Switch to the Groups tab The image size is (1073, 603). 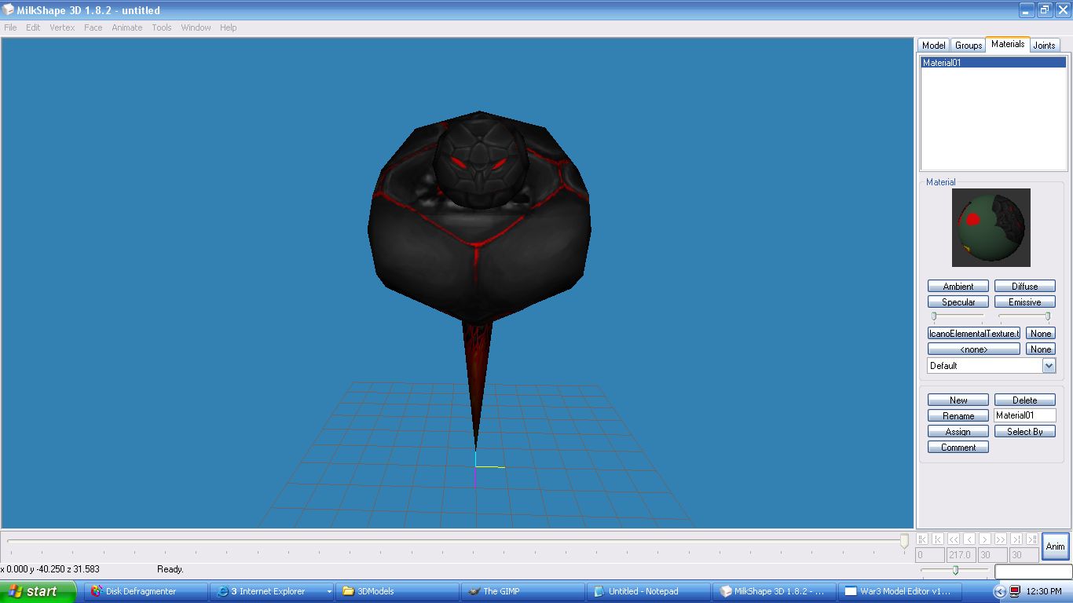969,46
